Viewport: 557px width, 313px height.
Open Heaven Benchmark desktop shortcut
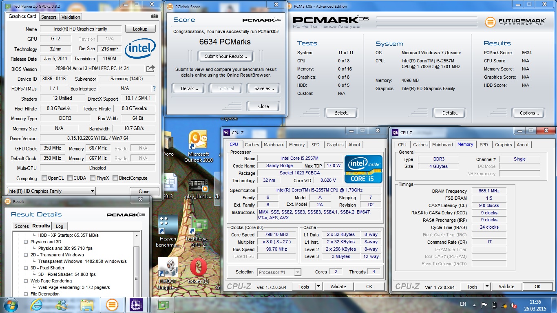coord(168,231)
